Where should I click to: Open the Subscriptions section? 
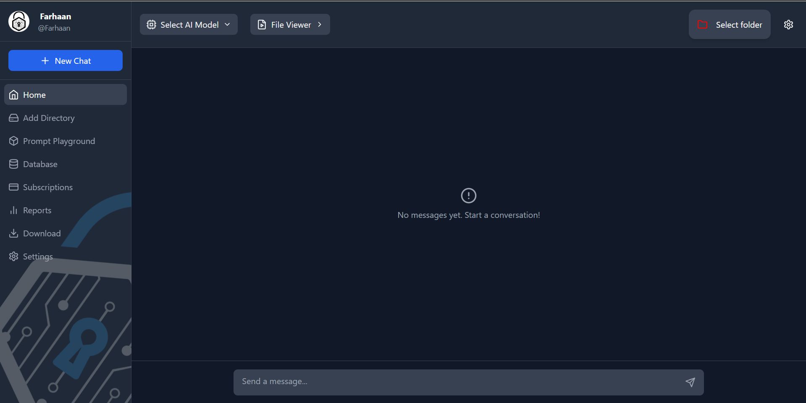(x=47, y=187)
